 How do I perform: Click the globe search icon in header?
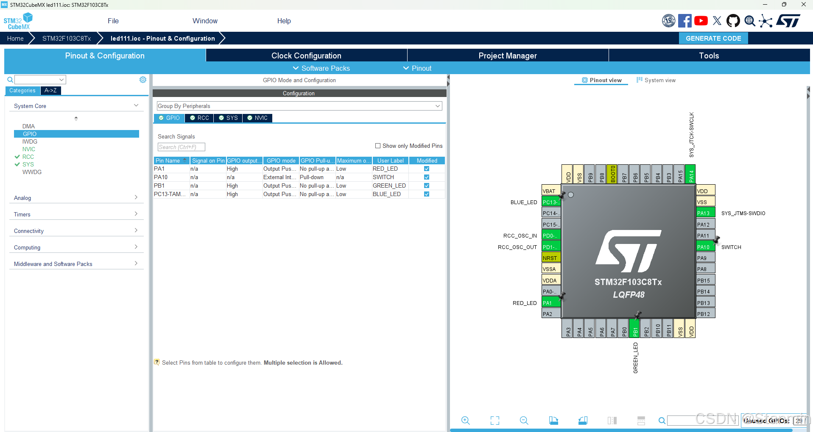pos(750,21)
